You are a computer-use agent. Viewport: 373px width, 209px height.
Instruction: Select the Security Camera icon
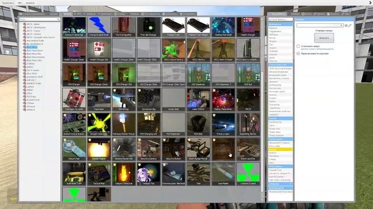tap(149, 149)
